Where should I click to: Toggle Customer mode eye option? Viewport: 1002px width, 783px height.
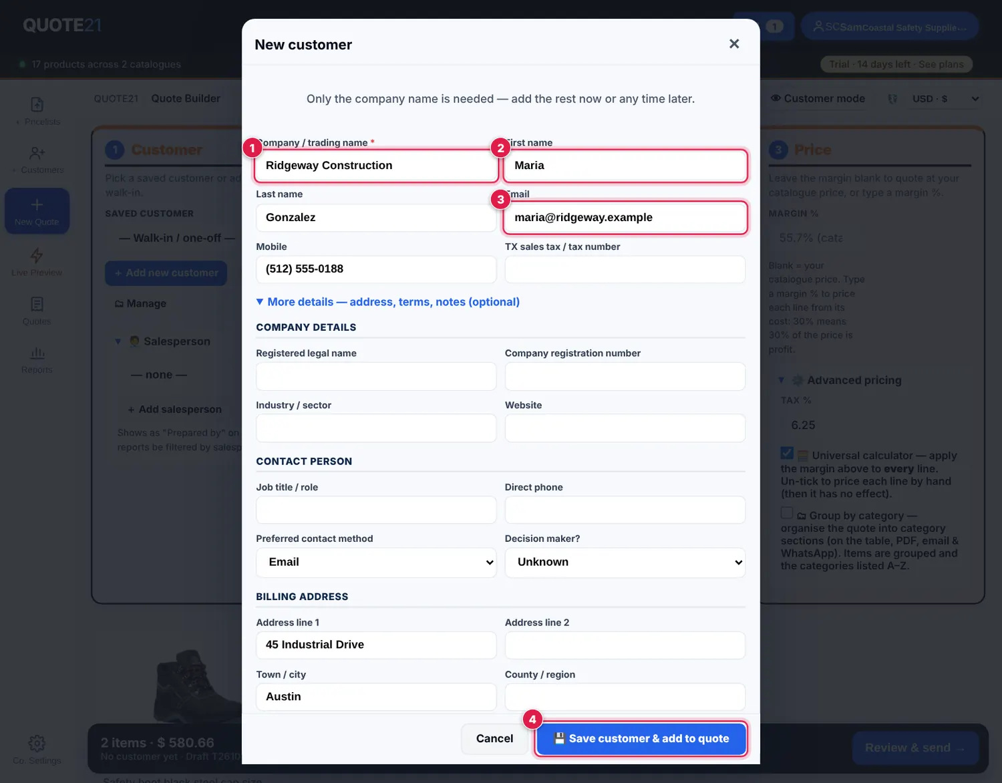click(818, 99)
